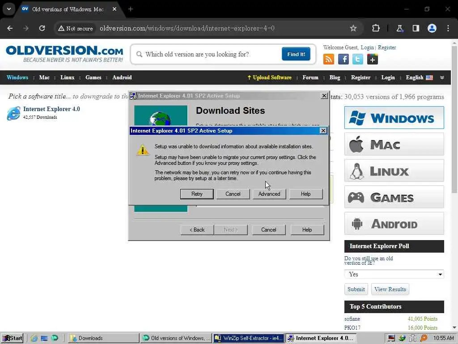Click the Mac category banner
The image size is (458, 344).
tap(394, 144)
